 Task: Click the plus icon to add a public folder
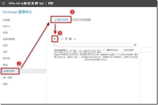(55, 39)
